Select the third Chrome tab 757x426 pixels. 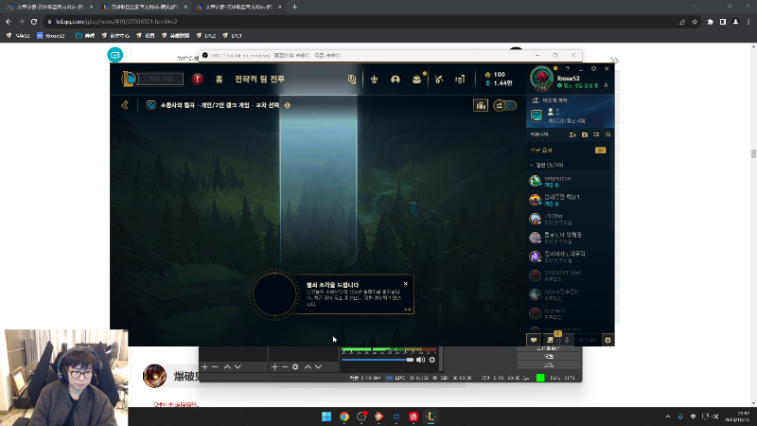(238, 7)
